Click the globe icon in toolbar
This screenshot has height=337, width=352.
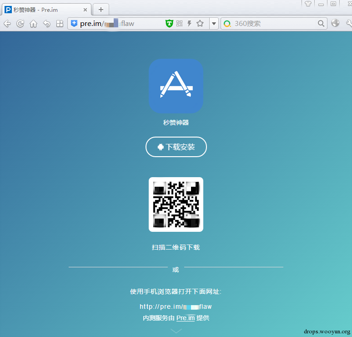coord(335,23)
